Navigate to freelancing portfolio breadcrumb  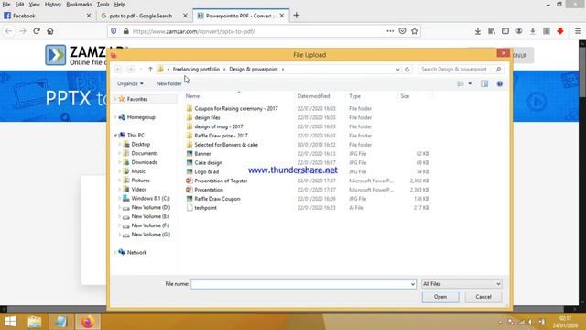pyautogui.click(x=196, y=70)
